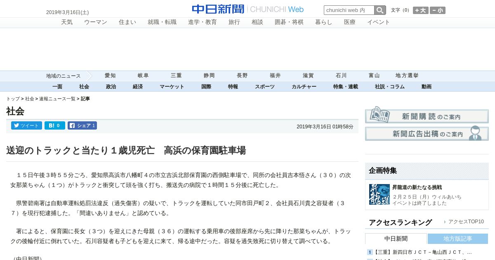Open 進学・教育 in the top navigation
Viewport: 495px width, 260px height.
click(x=203, y=22)
